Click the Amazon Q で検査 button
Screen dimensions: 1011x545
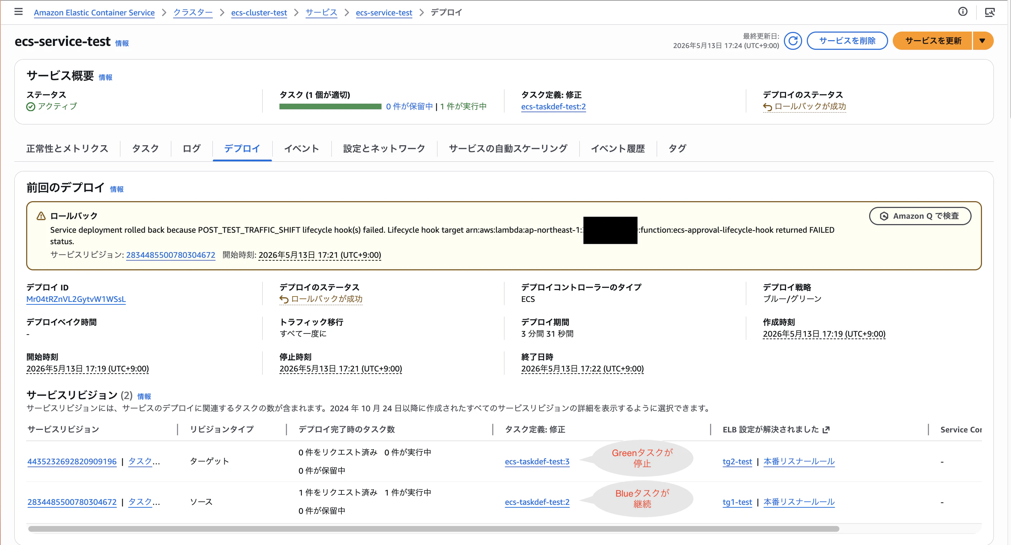(x=920, y=216)
